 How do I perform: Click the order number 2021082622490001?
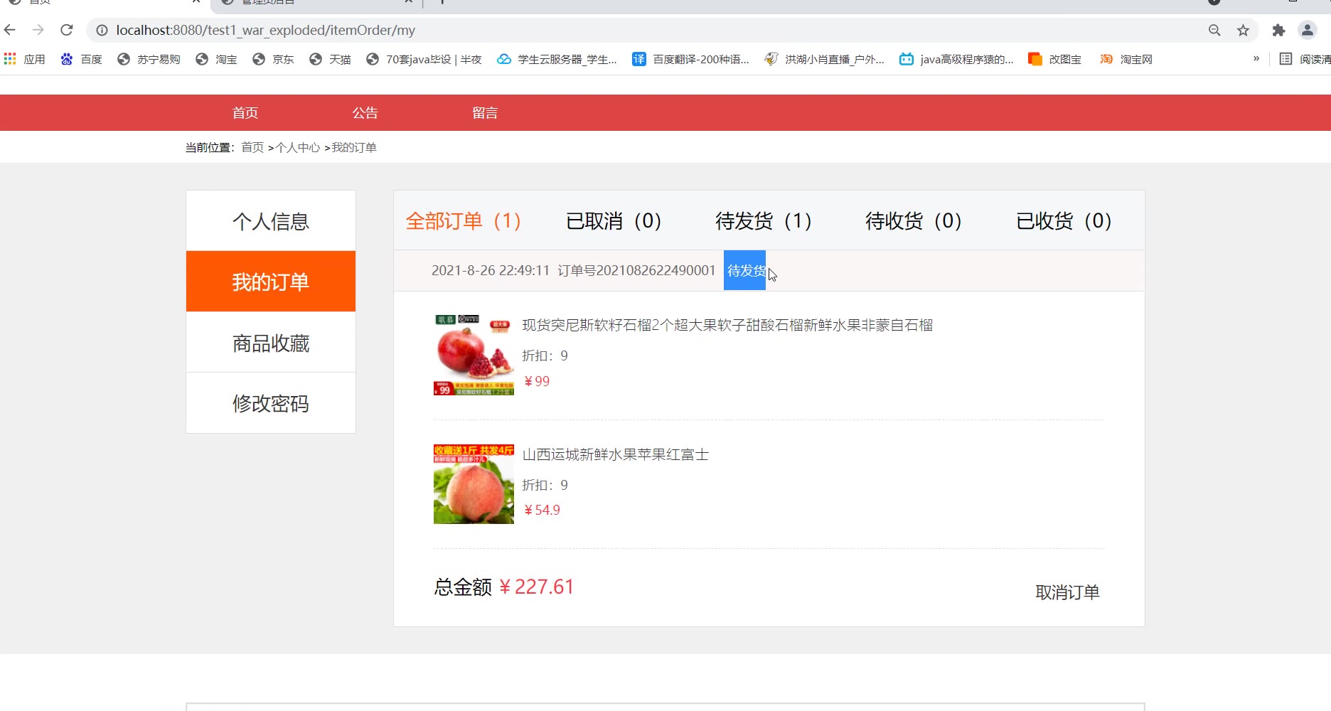(656, 270)
